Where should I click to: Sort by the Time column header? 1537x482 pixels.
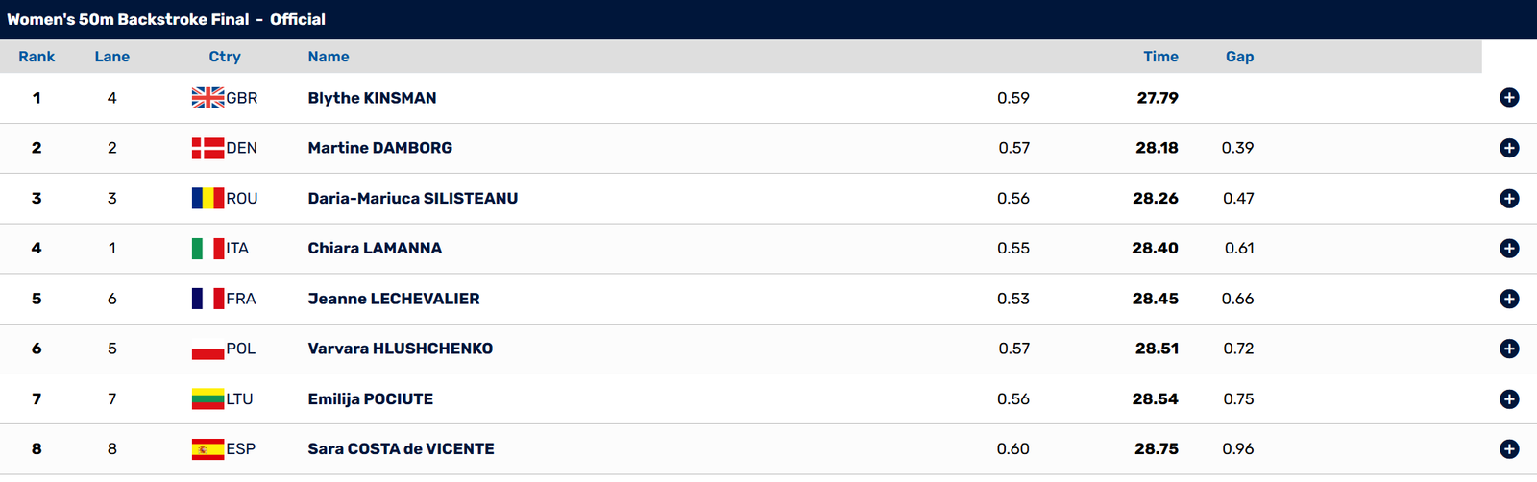1160,57
